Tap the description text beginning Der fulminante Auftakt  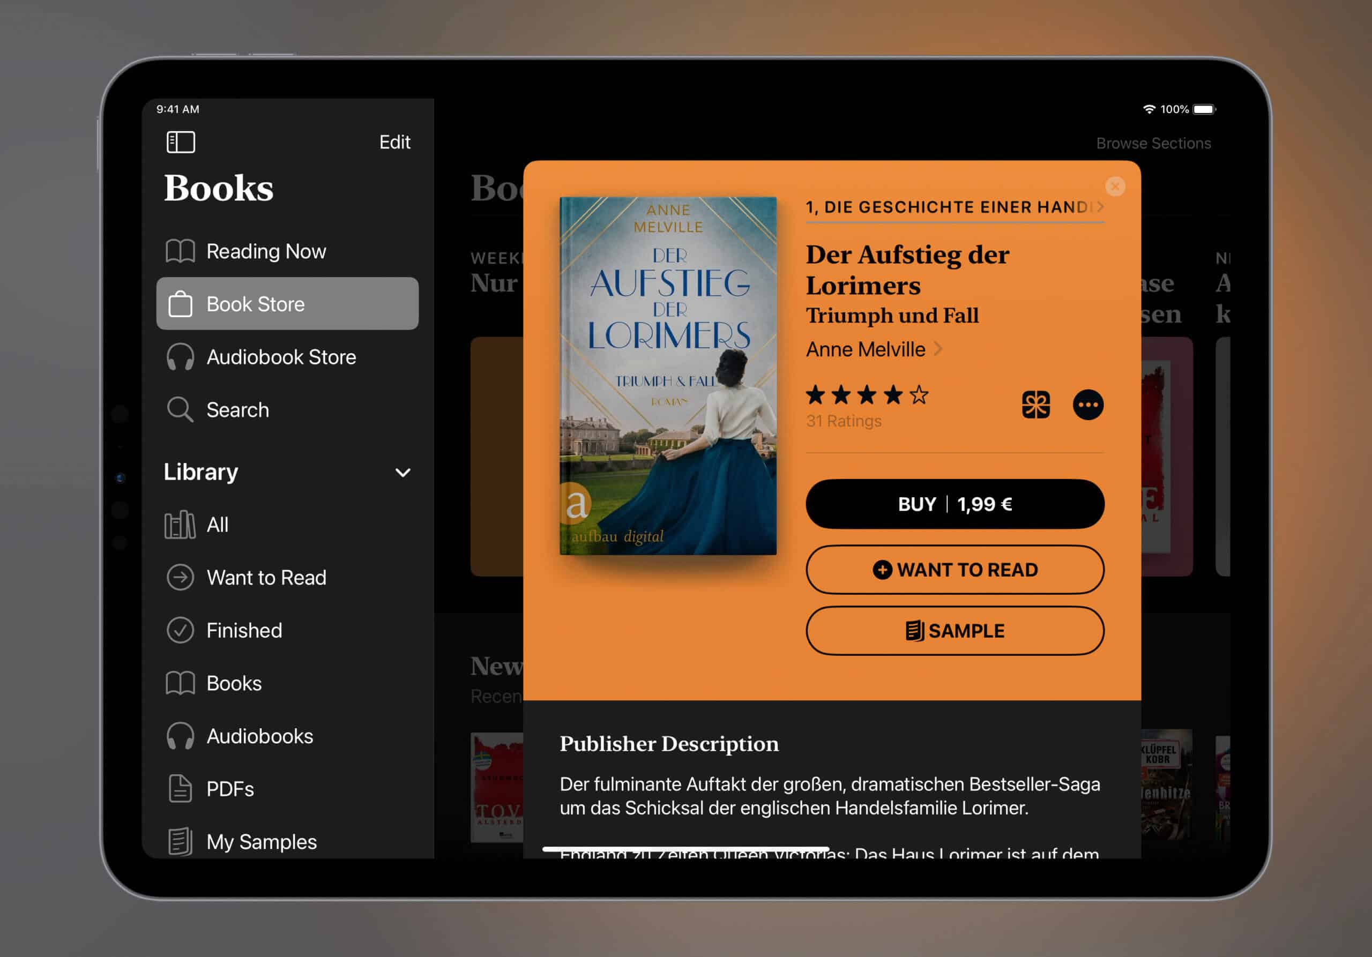(x=830, y=796)
